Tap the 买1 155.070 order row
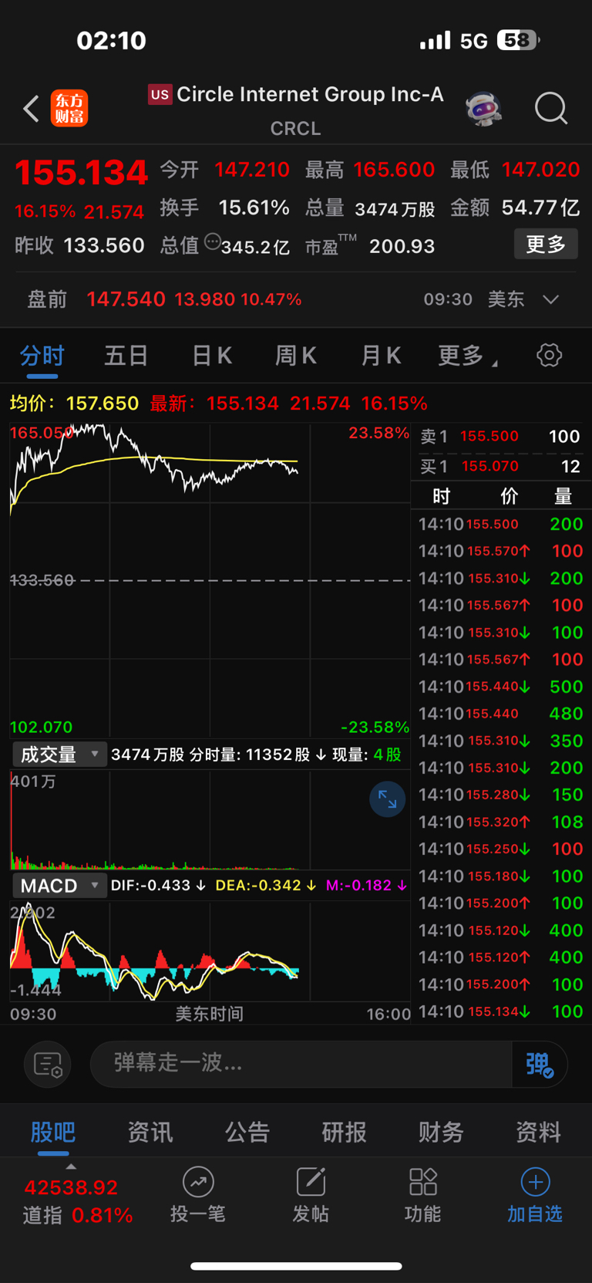The height and width of the screenshot is (1283, 592). tap(501, 466)
